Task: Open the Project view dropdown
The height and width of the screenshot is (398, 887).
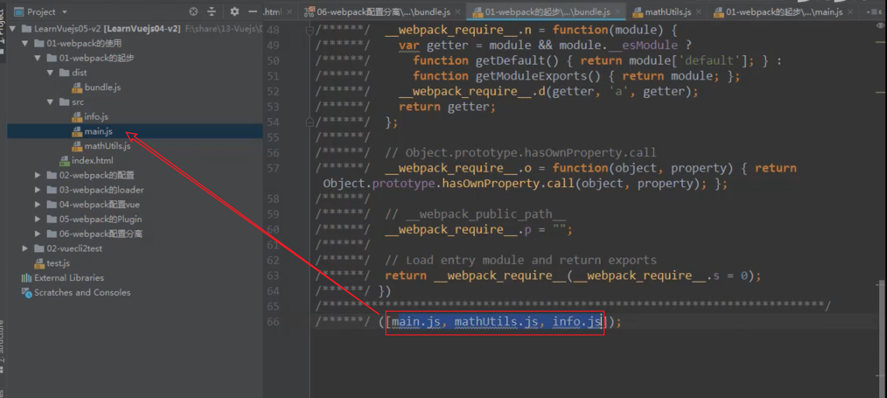Action: click(x=65, y=12)
